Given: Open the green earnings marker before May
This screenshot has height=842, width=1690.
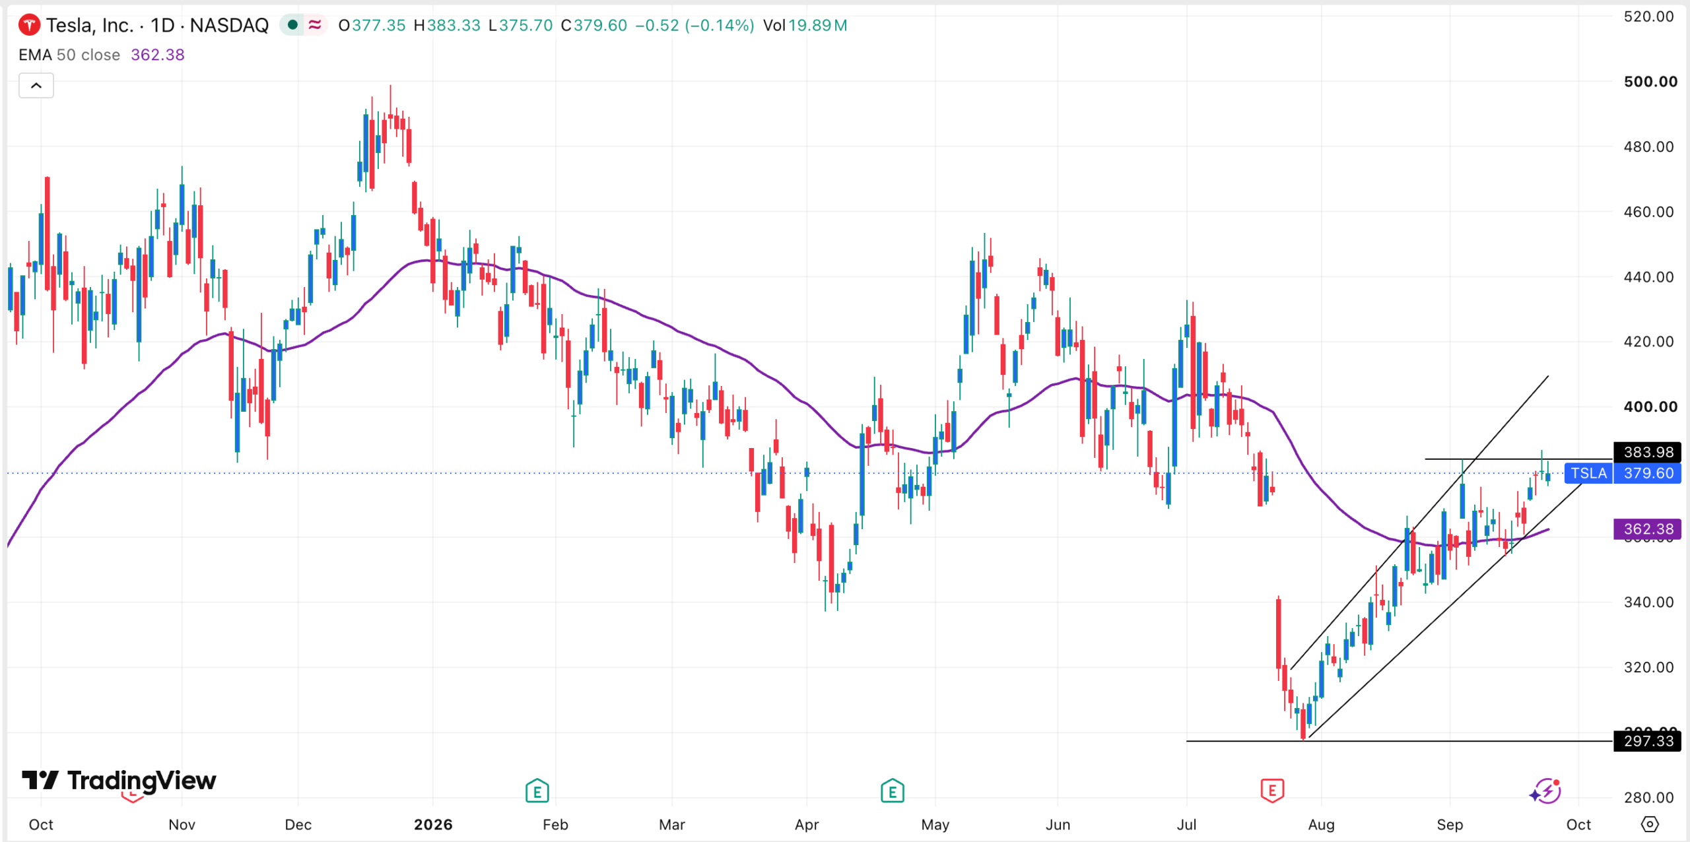Looking at the screenshot, I should pos(893,791).
